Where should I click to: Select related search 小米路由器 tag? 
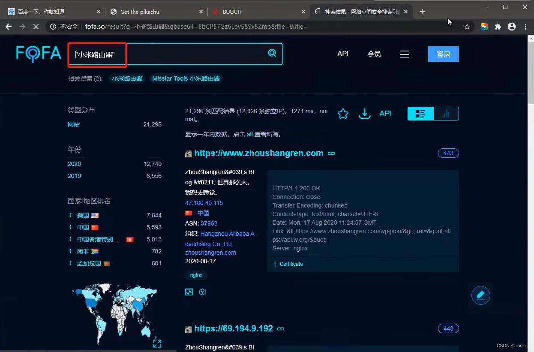(127, 78)
